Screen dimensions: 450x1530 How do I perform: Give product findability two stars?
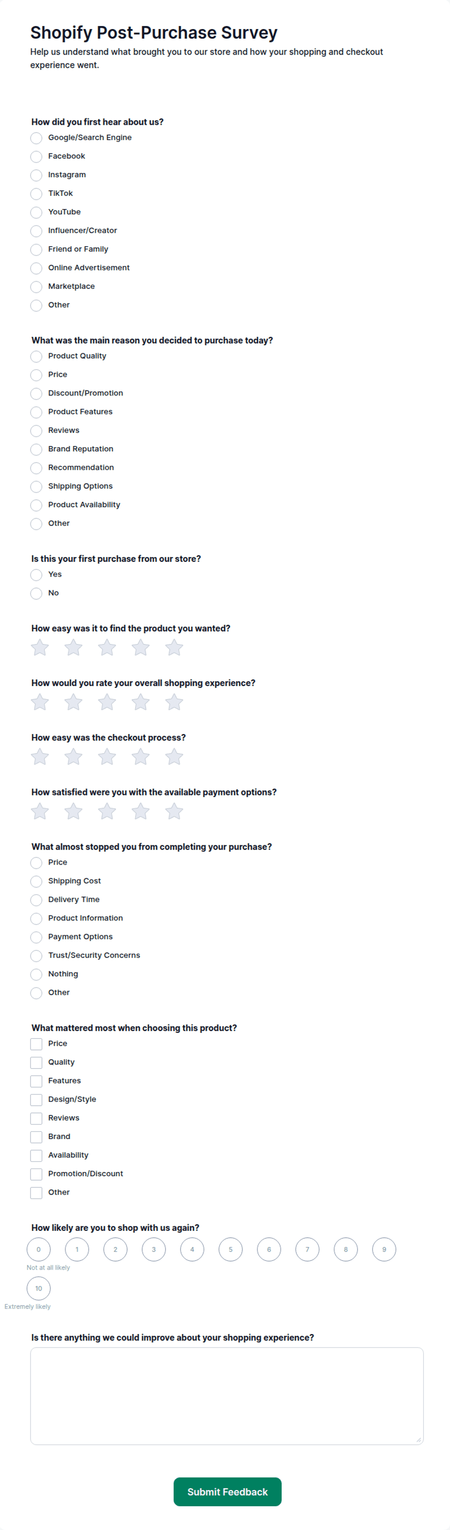coord(74,647)
